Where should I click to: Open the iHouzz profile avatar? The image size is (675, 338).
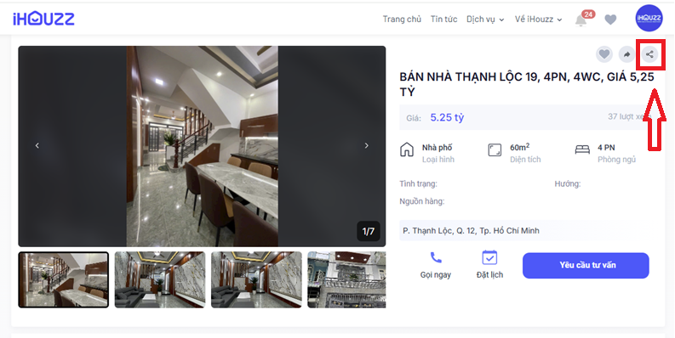pyautogui.click(x=649, y=18)
